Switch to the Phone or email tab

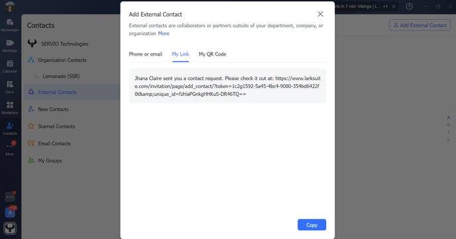pos(145,54)
